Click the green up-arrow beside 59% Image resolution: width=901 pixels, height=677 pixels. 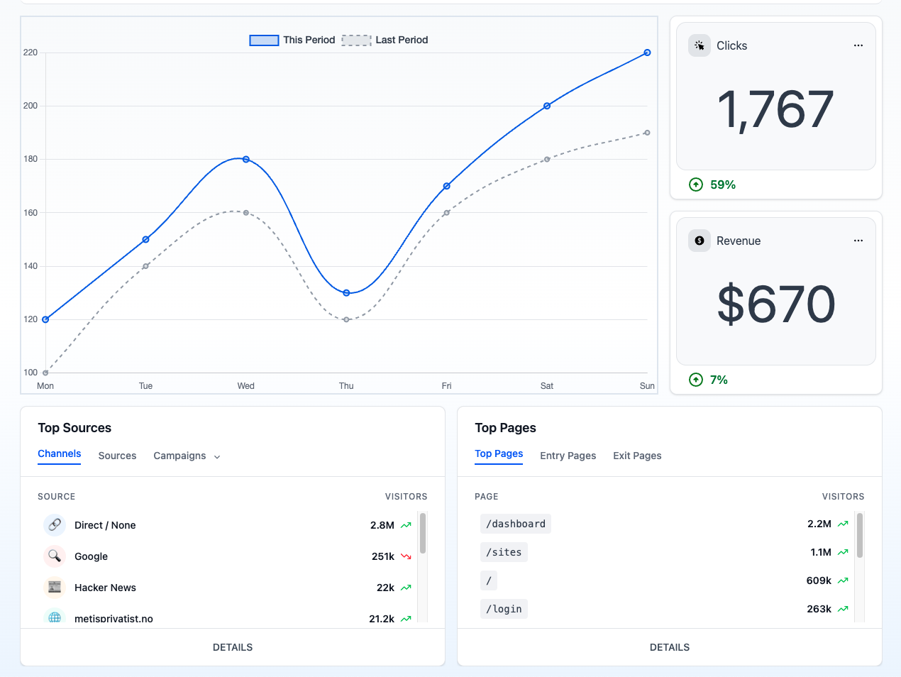click(x=696, y=185)
